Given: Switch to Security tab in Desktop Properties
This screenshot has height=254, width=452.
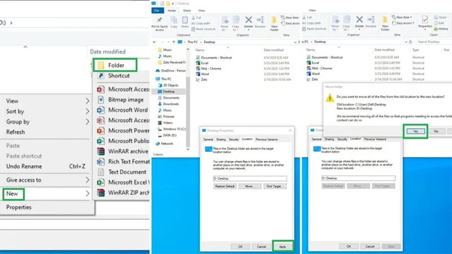Looking at the screenshot, I should coord(233,139).
